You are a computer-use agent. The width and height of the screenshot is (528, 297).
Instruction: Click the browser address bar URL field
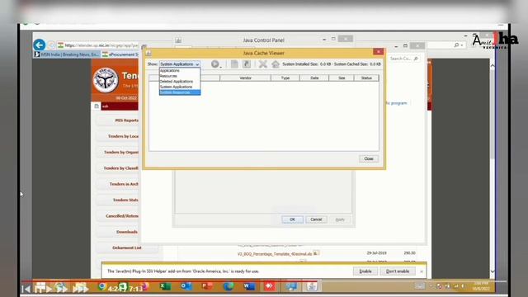(97, 45)
